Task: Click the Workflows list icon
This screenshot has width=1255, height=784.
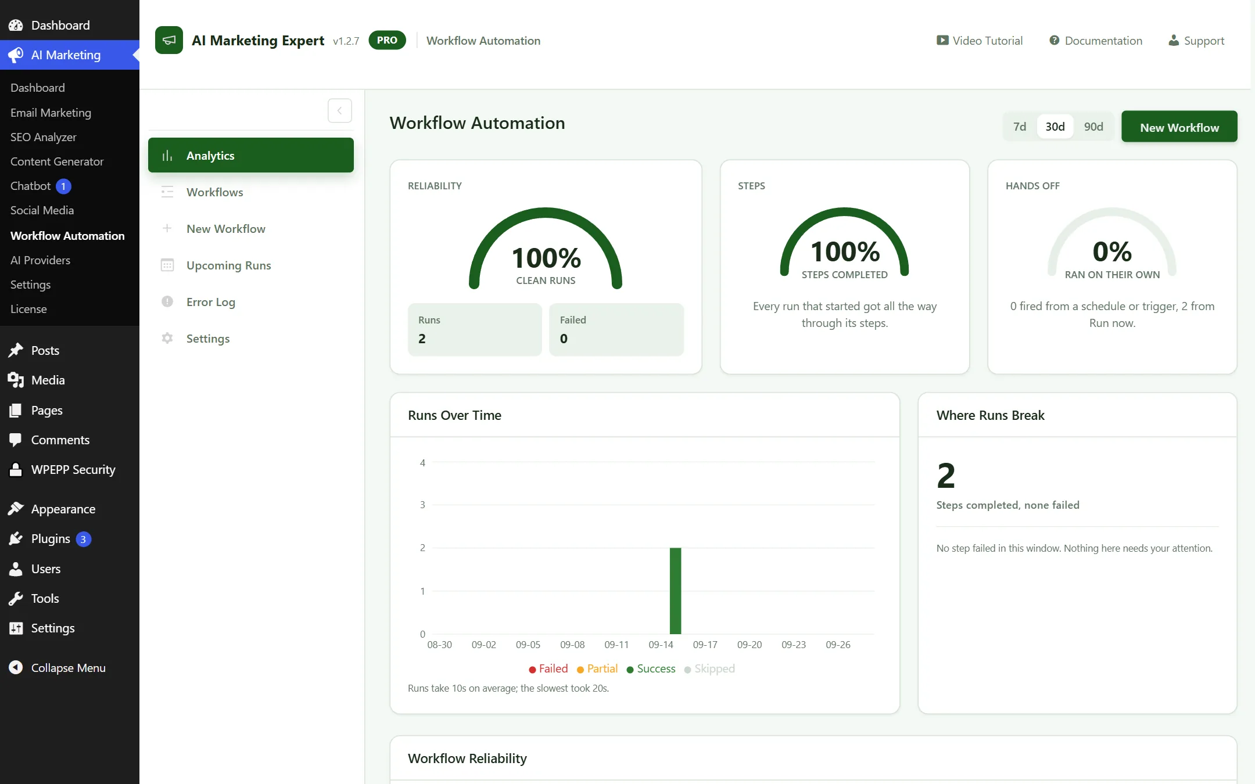Action: pyautogui.click(x=167, y=192)
